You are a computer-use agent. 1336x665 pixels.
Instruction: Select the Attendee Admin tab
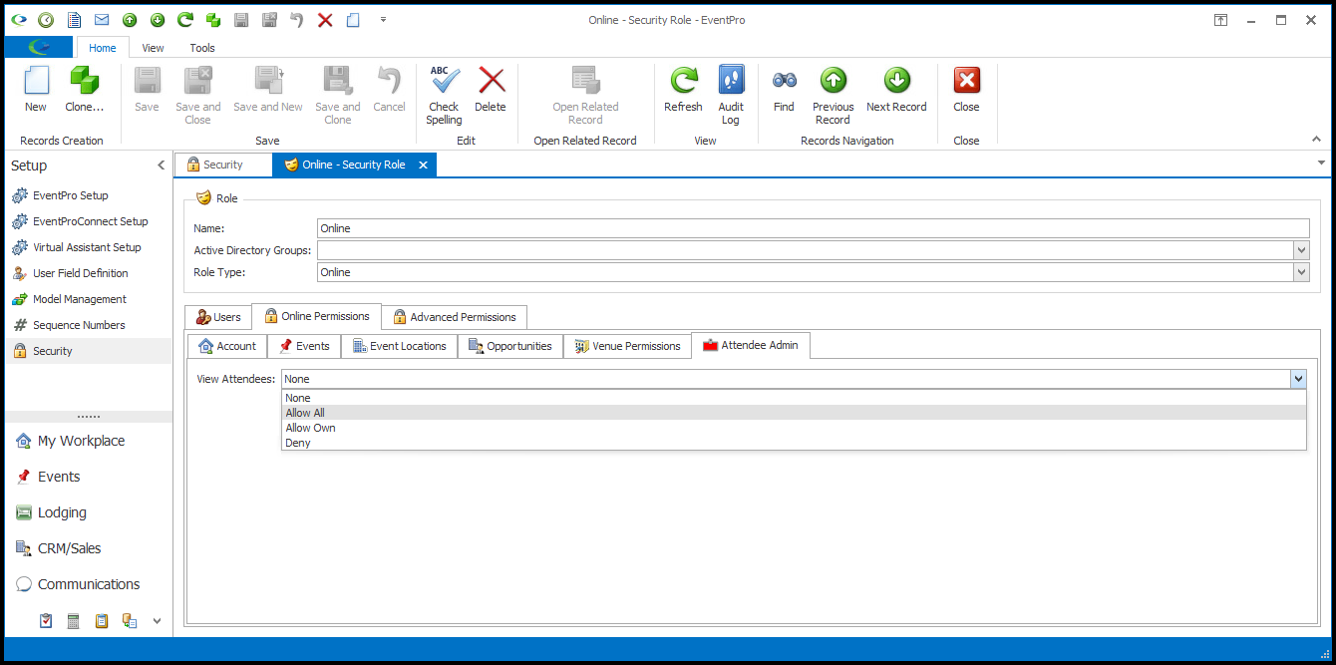pyautogui.click(x=751, y=345)
